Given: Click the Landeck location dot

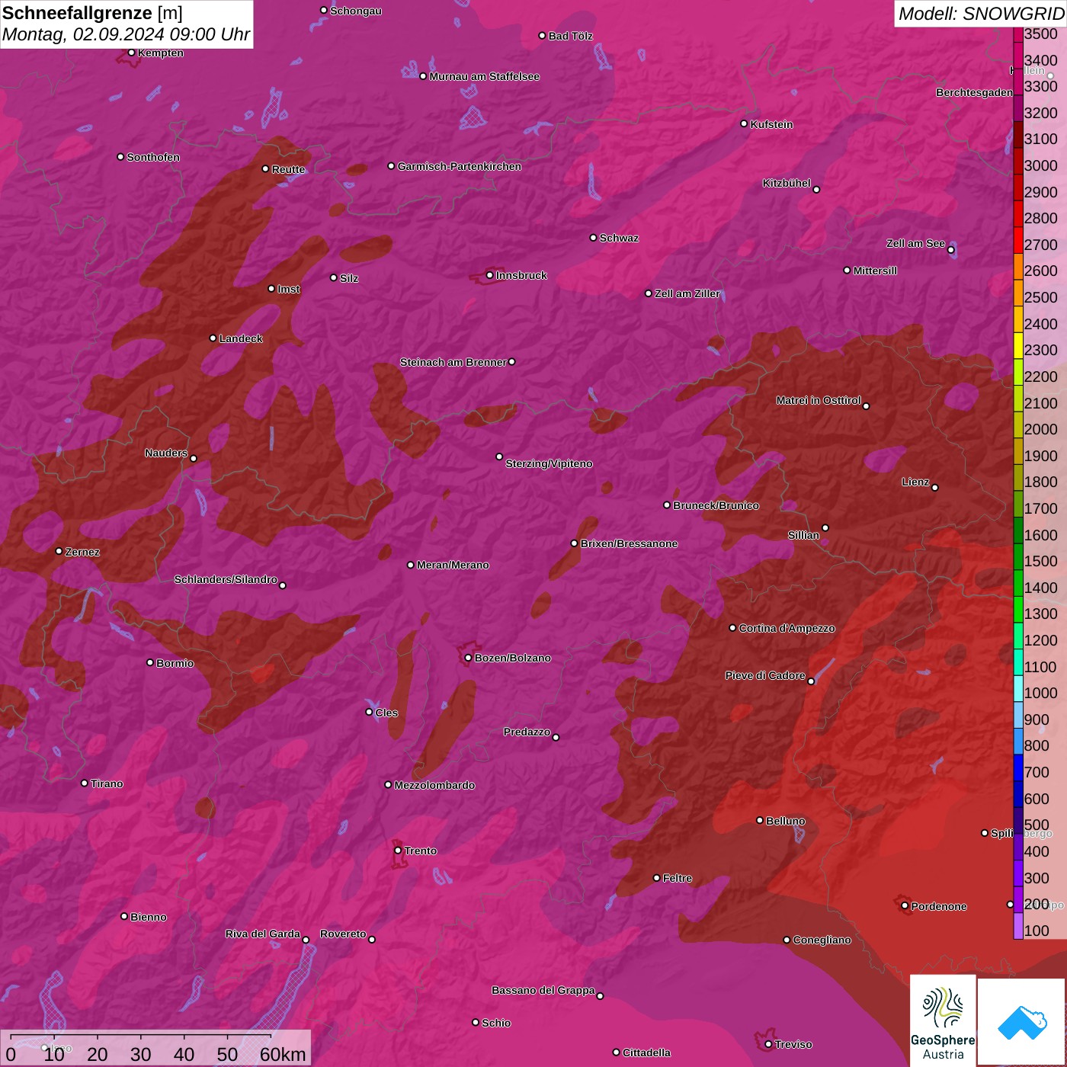Looking at the screenshot, I should [x=213, y=338].
